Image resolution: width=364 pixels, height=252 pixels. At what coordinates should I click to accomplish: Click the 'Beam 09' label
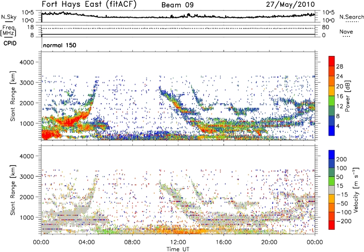coord(177,5)
